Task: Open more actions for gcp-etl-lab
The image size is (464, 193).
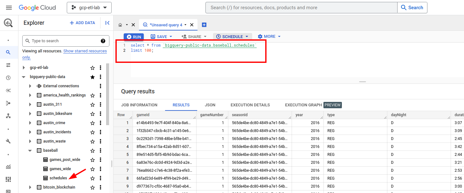Action: pyautogui.click(x=100, y=68)
